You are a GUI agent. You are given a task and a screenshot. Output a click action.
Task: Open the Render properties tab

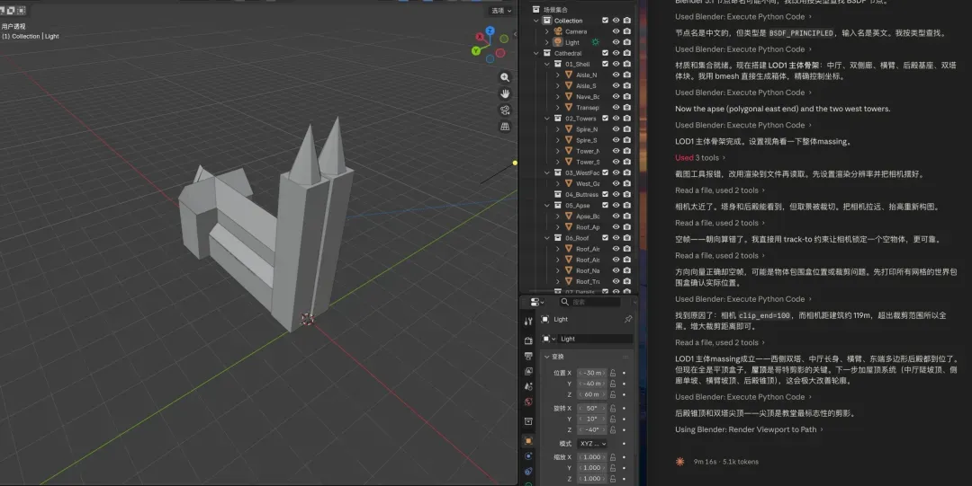point(528,340)
